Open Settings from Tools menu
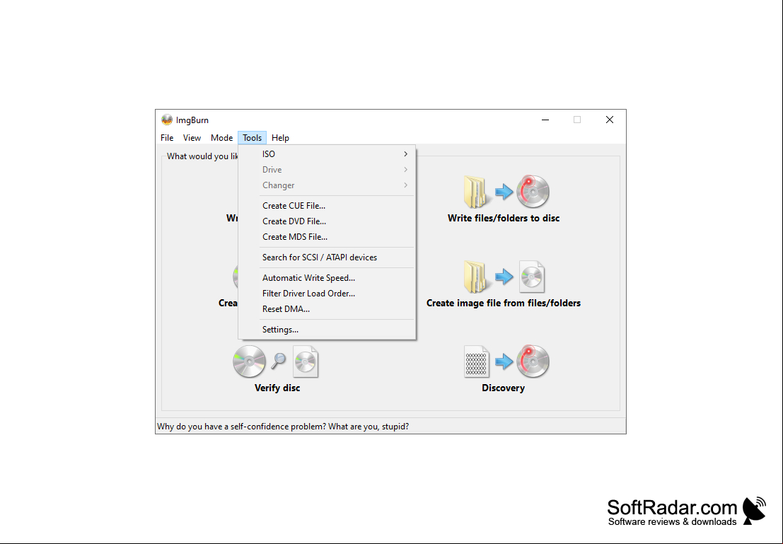 point(327,330)
